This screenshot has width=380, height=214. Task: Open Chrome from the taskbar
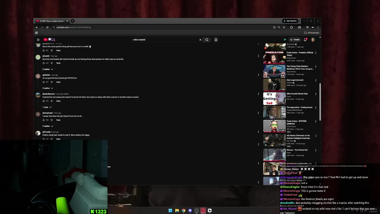183,210
